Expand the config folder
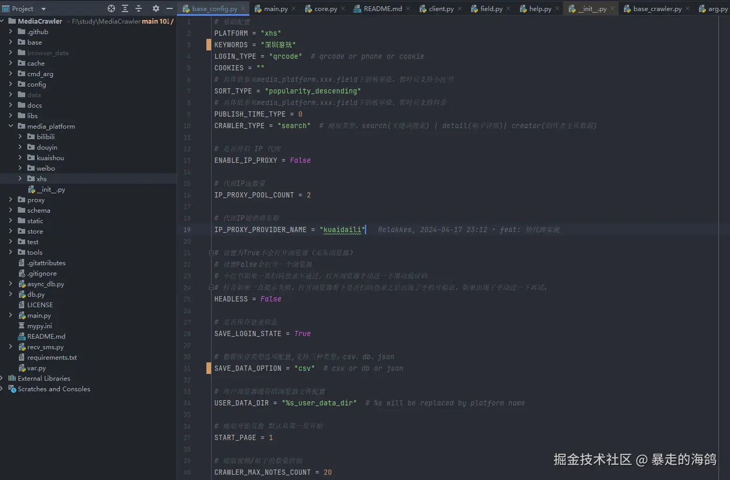Screen dimensions: 730x480 click(11, 84)
